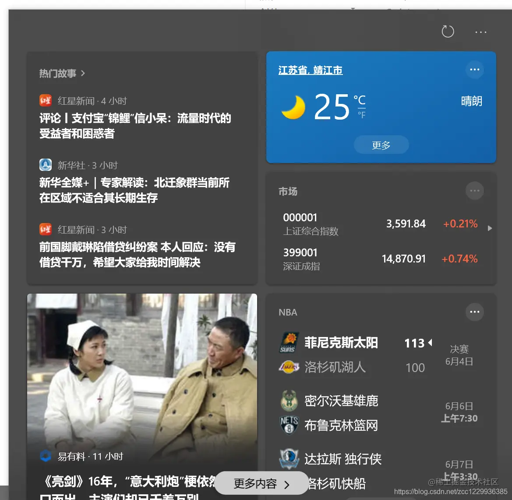The image size is (512, 500).
Task: Click the Brooklyn Nets team logo
Action: coord(289,425)
